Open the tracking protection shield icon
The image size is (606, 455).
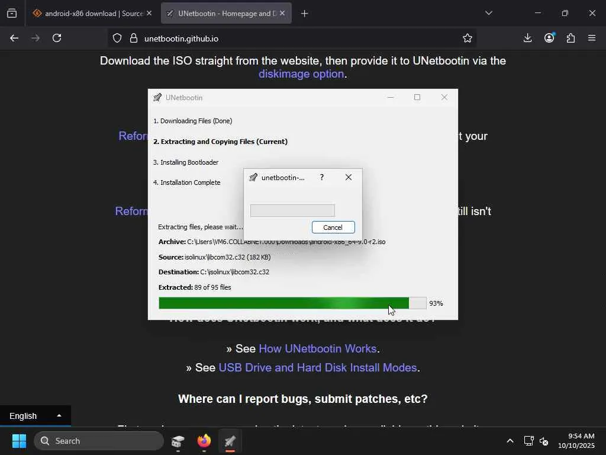(117, 39)
